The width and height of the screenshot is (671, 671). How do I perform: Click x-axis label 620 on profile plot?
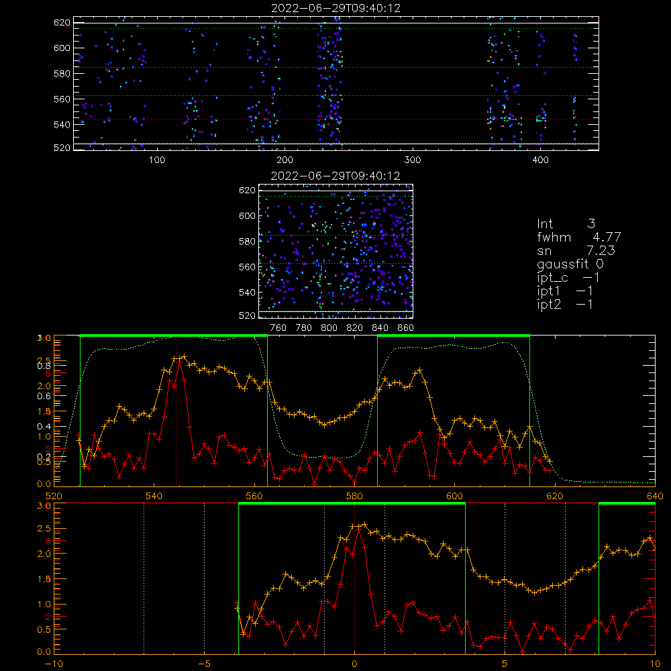coord(555,497)
